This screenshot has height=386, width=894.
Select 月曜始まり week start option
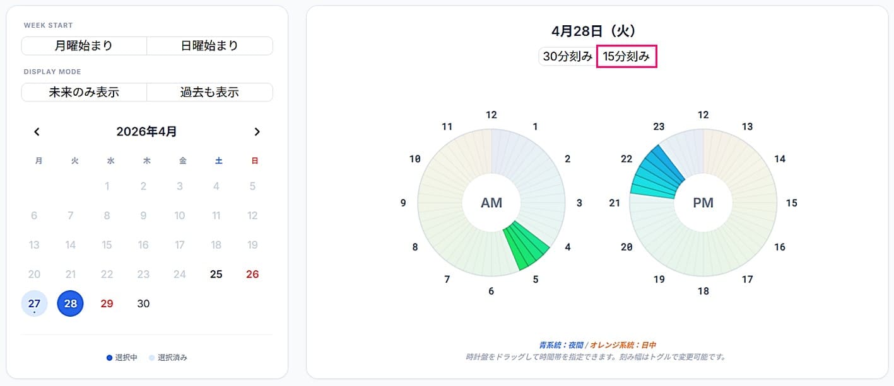point(84,46)
